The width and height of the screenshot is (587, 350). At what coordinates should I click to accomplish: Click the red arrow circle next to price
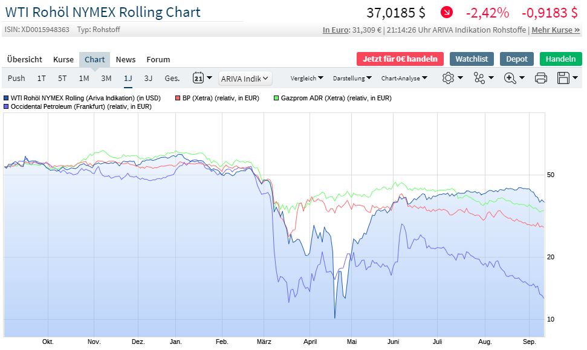tap(447, 11)
